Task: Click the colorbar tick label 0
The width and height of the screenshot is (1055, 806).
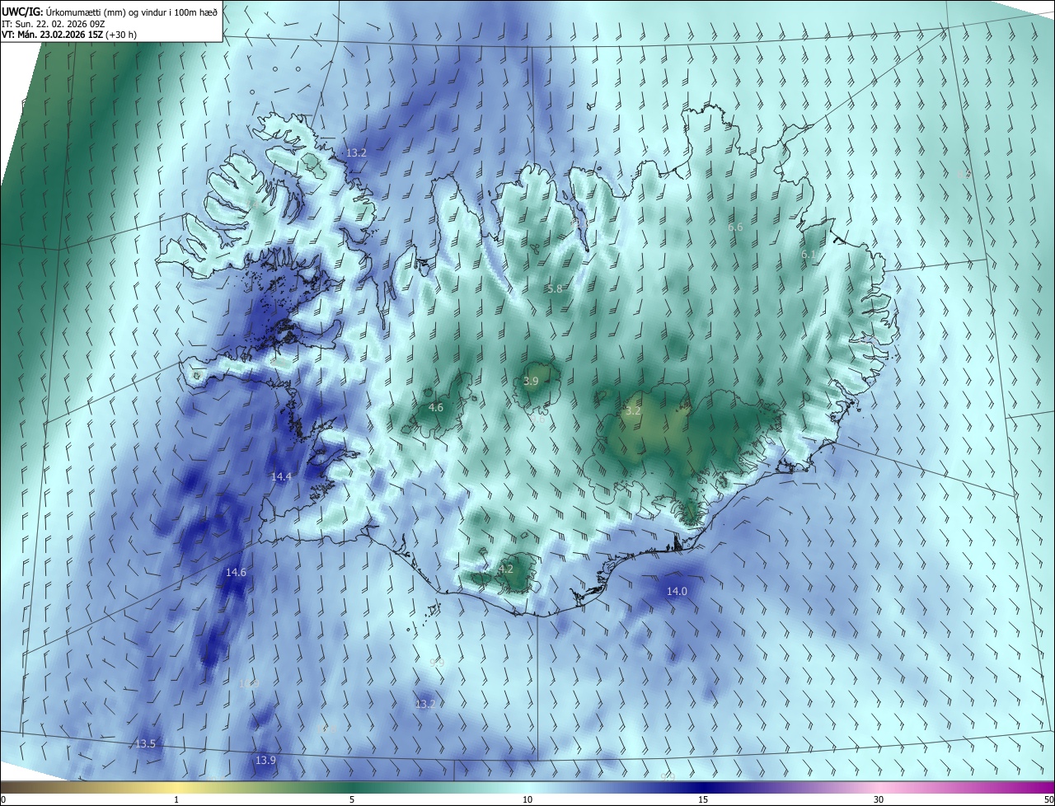Action: pos(3,799)
